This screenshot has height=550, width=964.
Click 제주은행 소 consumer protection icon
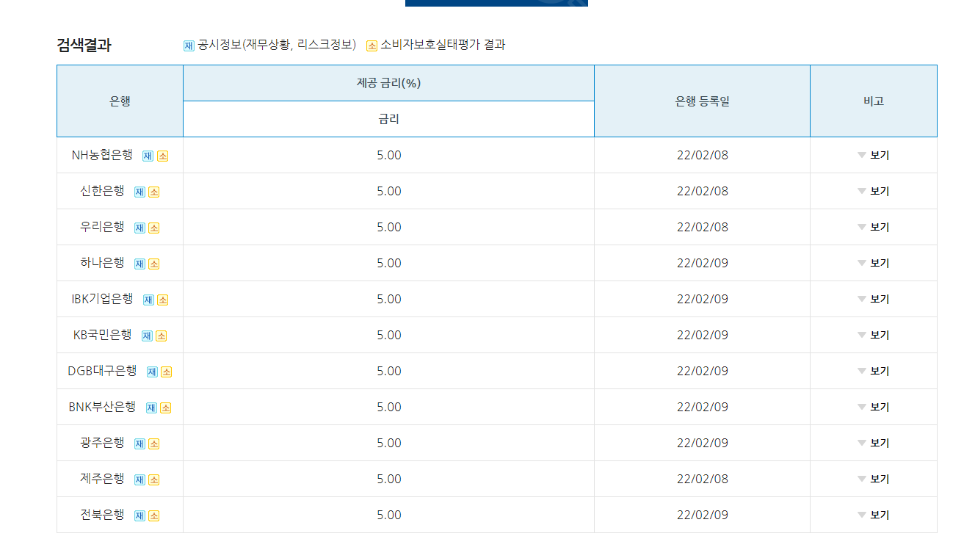(153, 480)
